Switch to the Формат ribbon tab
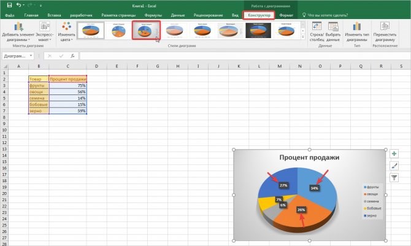411x246 pixels. (x=286, y=15)
